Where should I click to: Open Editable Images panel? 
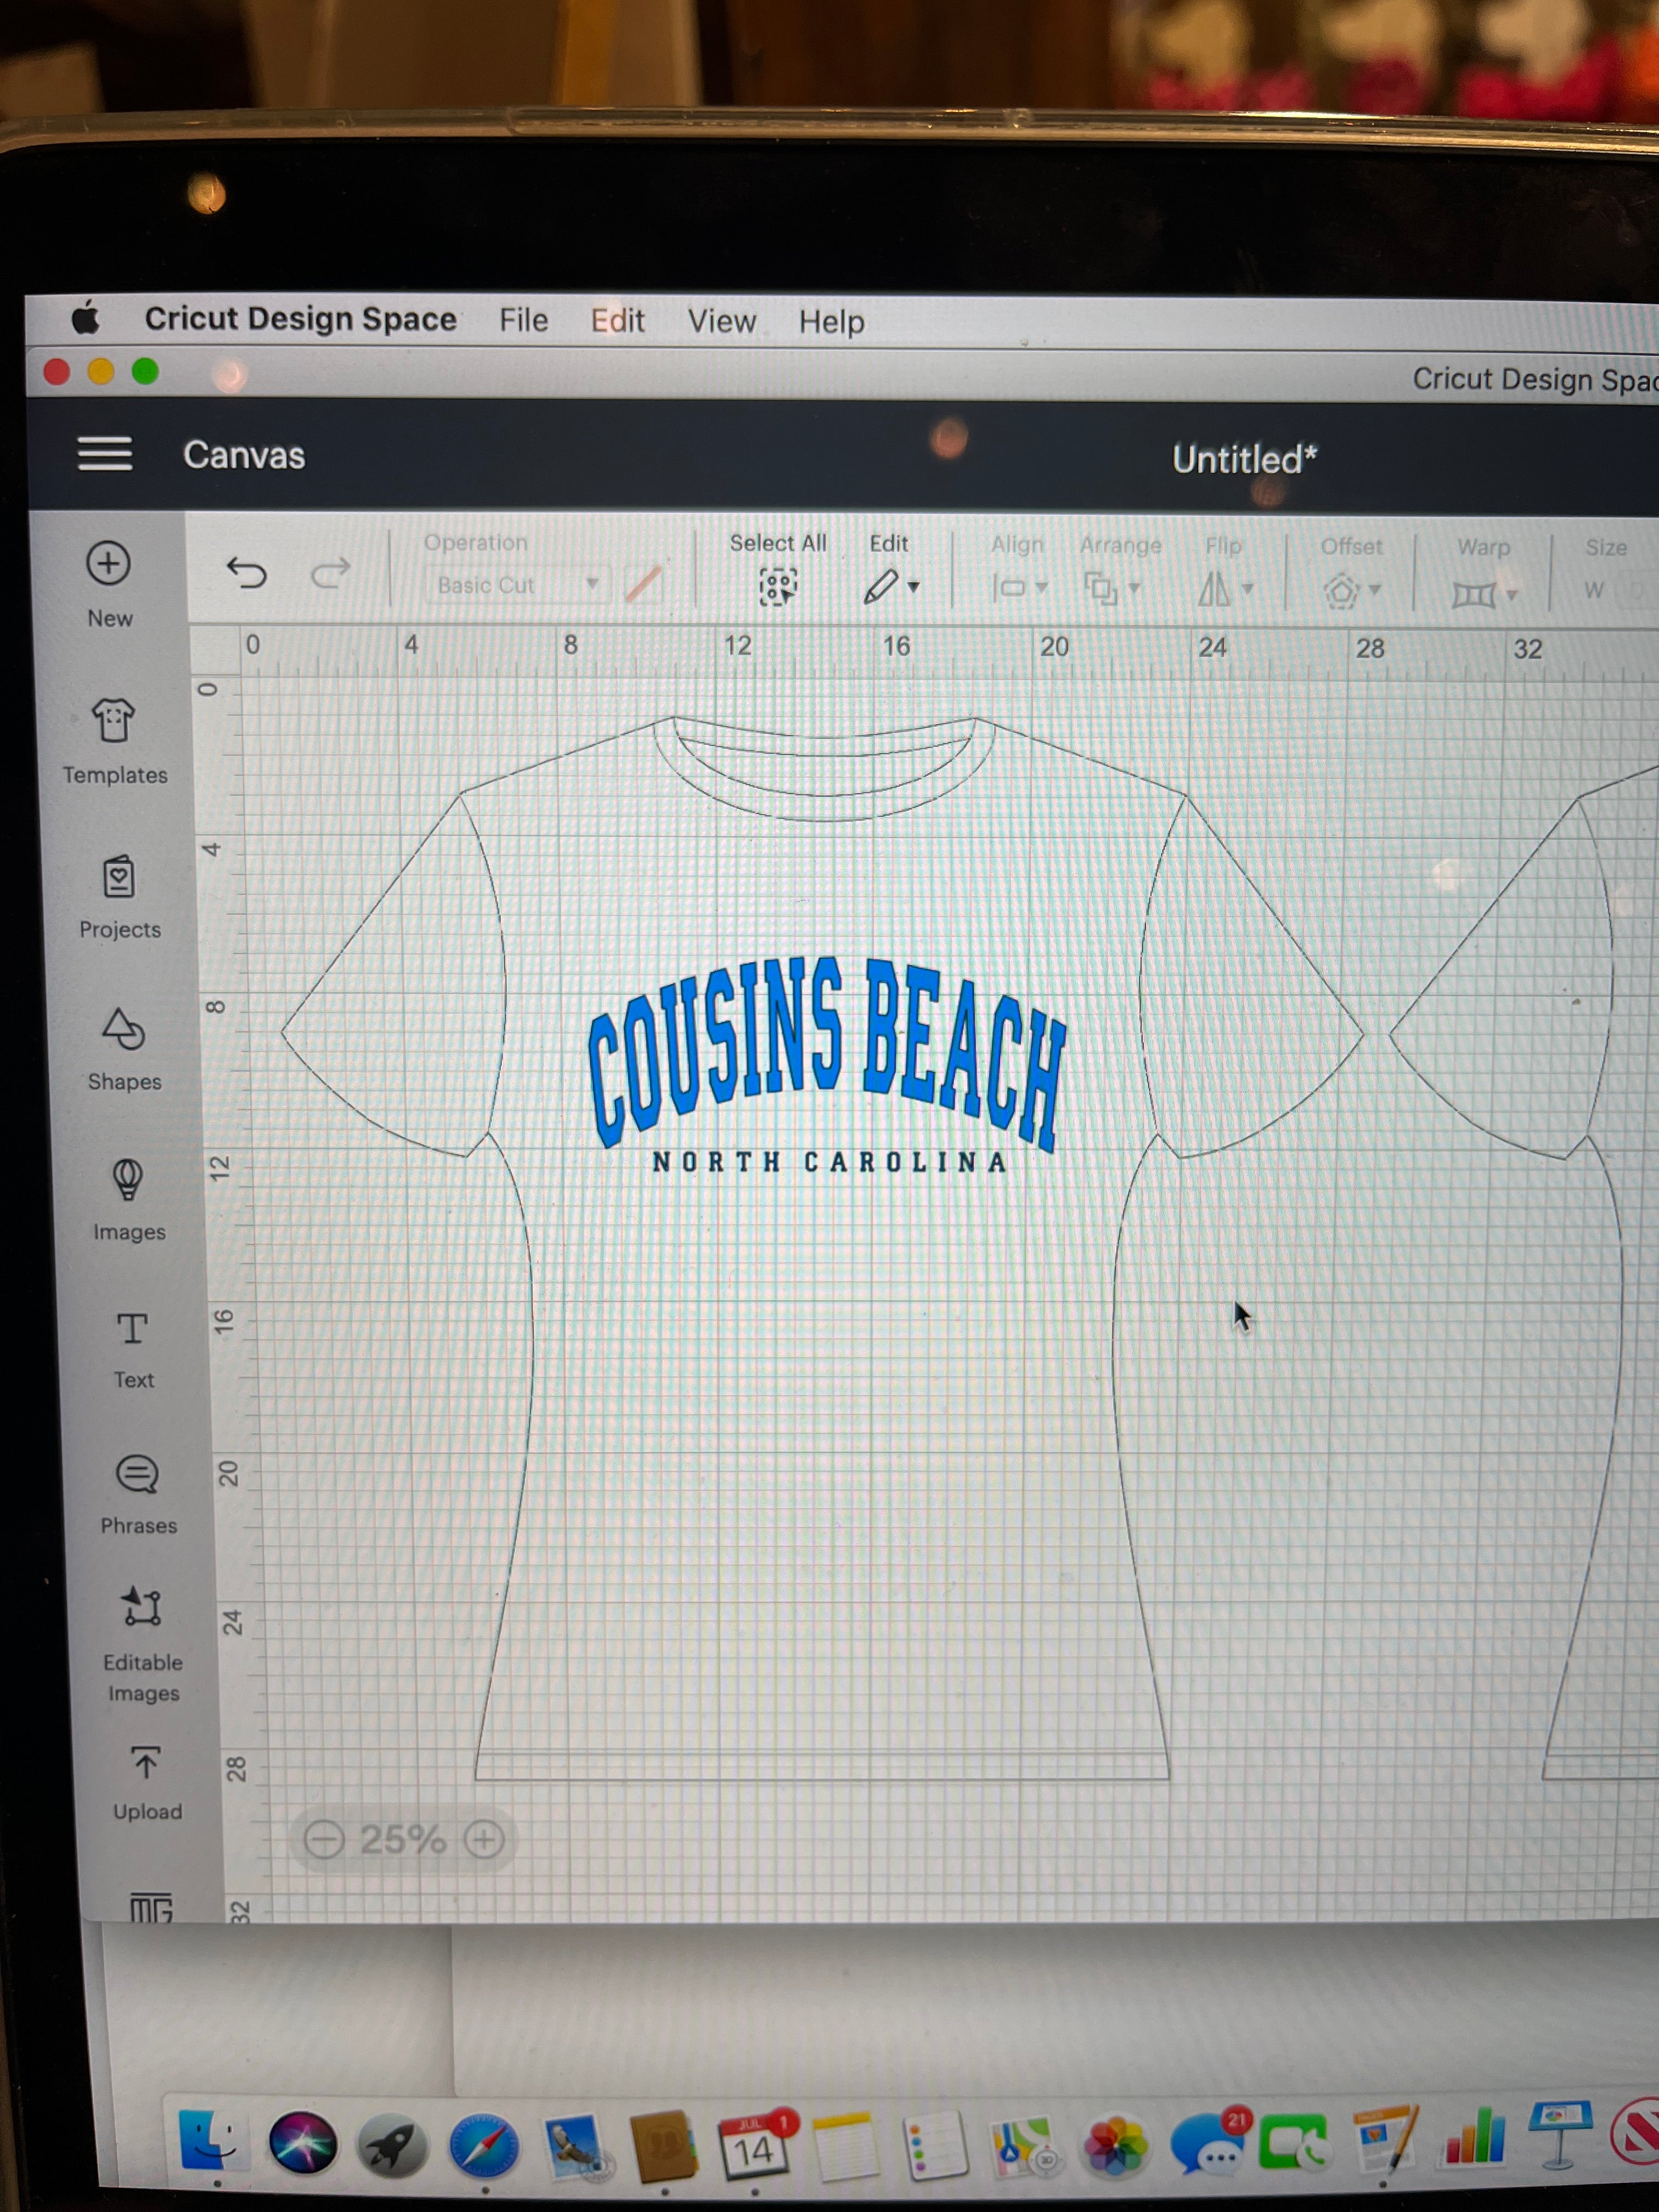click(141, 1607)
